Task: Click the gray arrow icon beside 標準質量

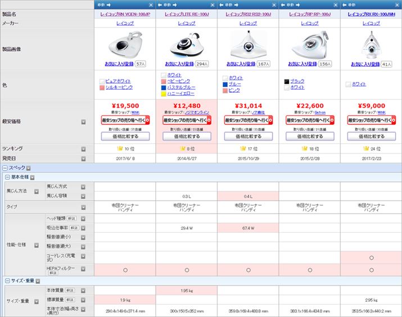Action: pos(83,300)
